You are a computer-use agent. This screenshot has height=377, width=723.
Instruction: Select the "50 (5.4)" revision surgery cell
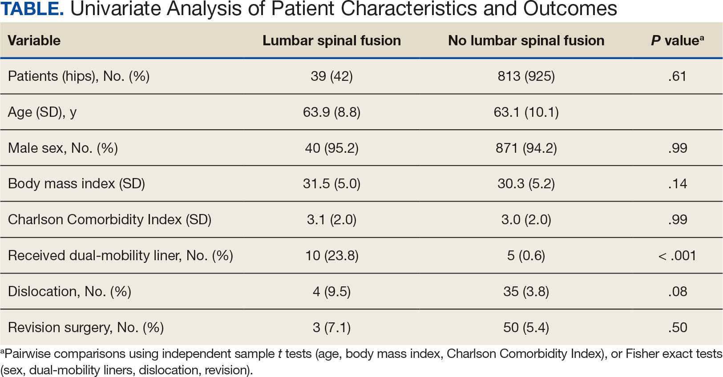[526, 328]
